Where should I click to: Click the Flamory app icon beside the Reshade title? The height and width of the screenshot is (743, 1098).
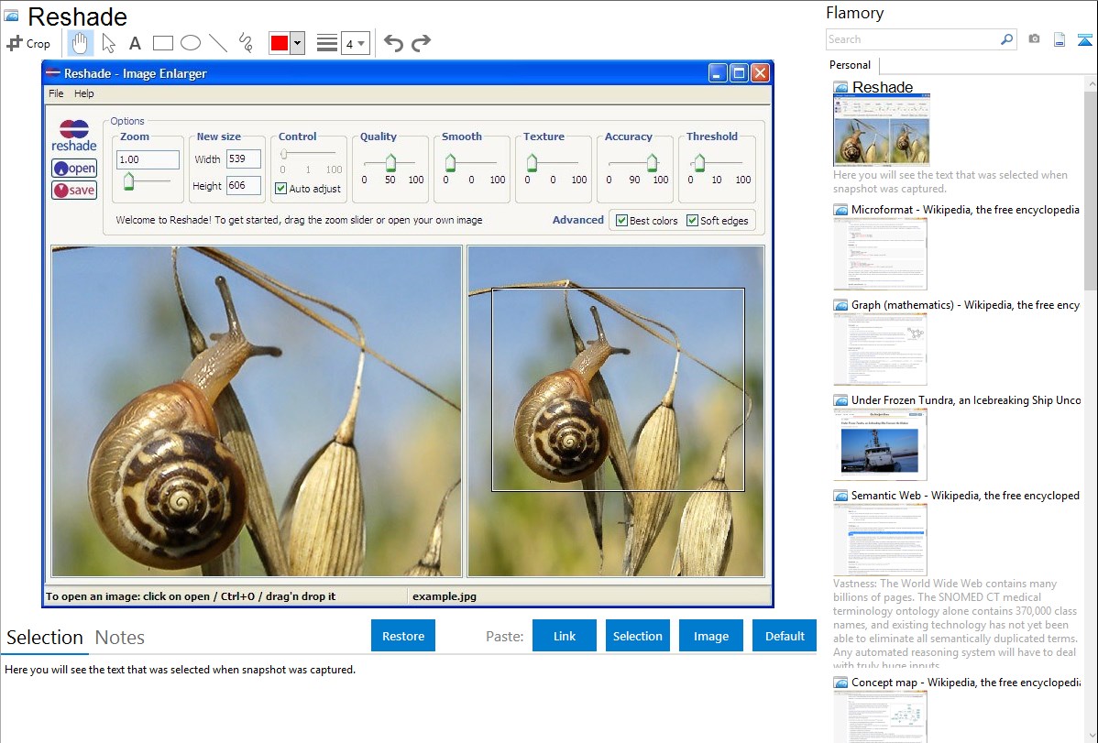pos(11,16)
